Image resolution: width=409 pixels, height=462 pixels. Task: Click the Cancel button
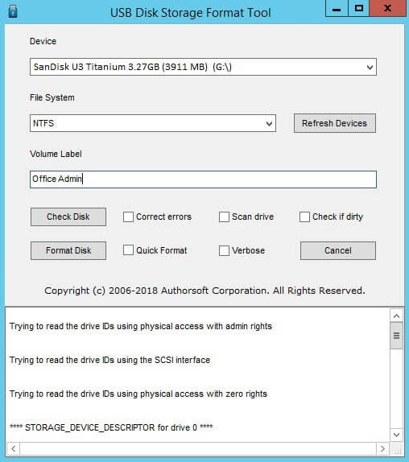(338, 251)
